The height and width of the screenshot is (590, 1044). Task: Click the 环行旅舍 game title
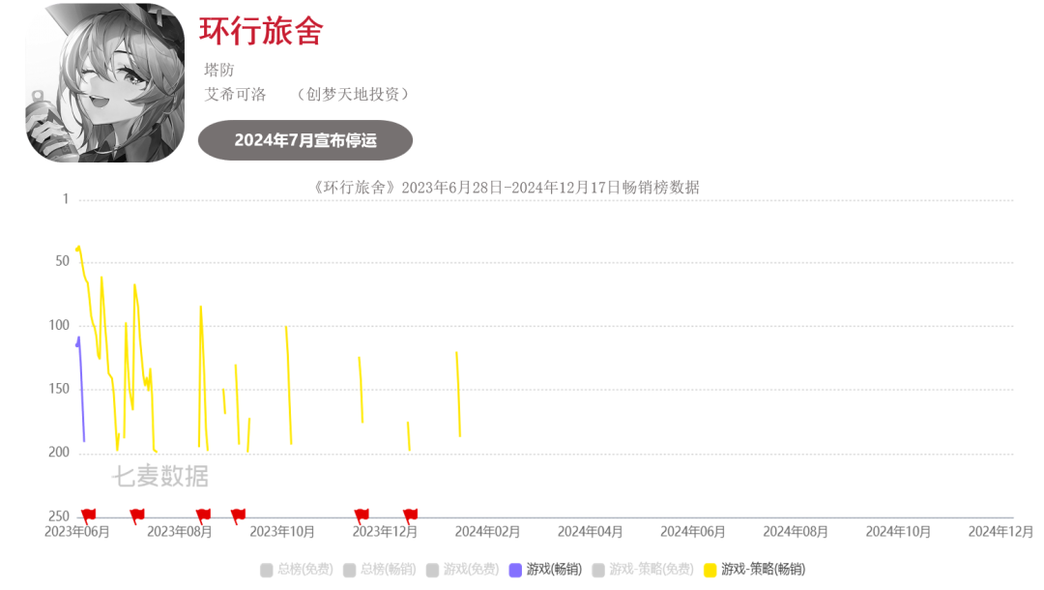(261, 31)
